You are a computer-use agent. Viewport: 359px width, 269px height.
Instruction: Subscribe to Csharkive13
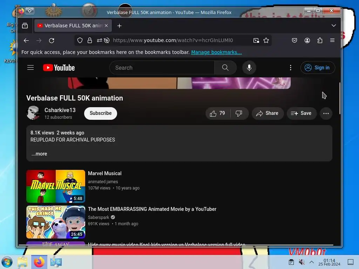pyautogui.click(x=101, y=113)
